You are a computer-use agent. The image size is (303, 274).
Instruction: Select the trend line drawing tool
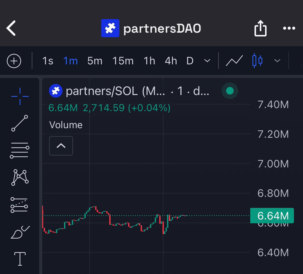(20, 123)
